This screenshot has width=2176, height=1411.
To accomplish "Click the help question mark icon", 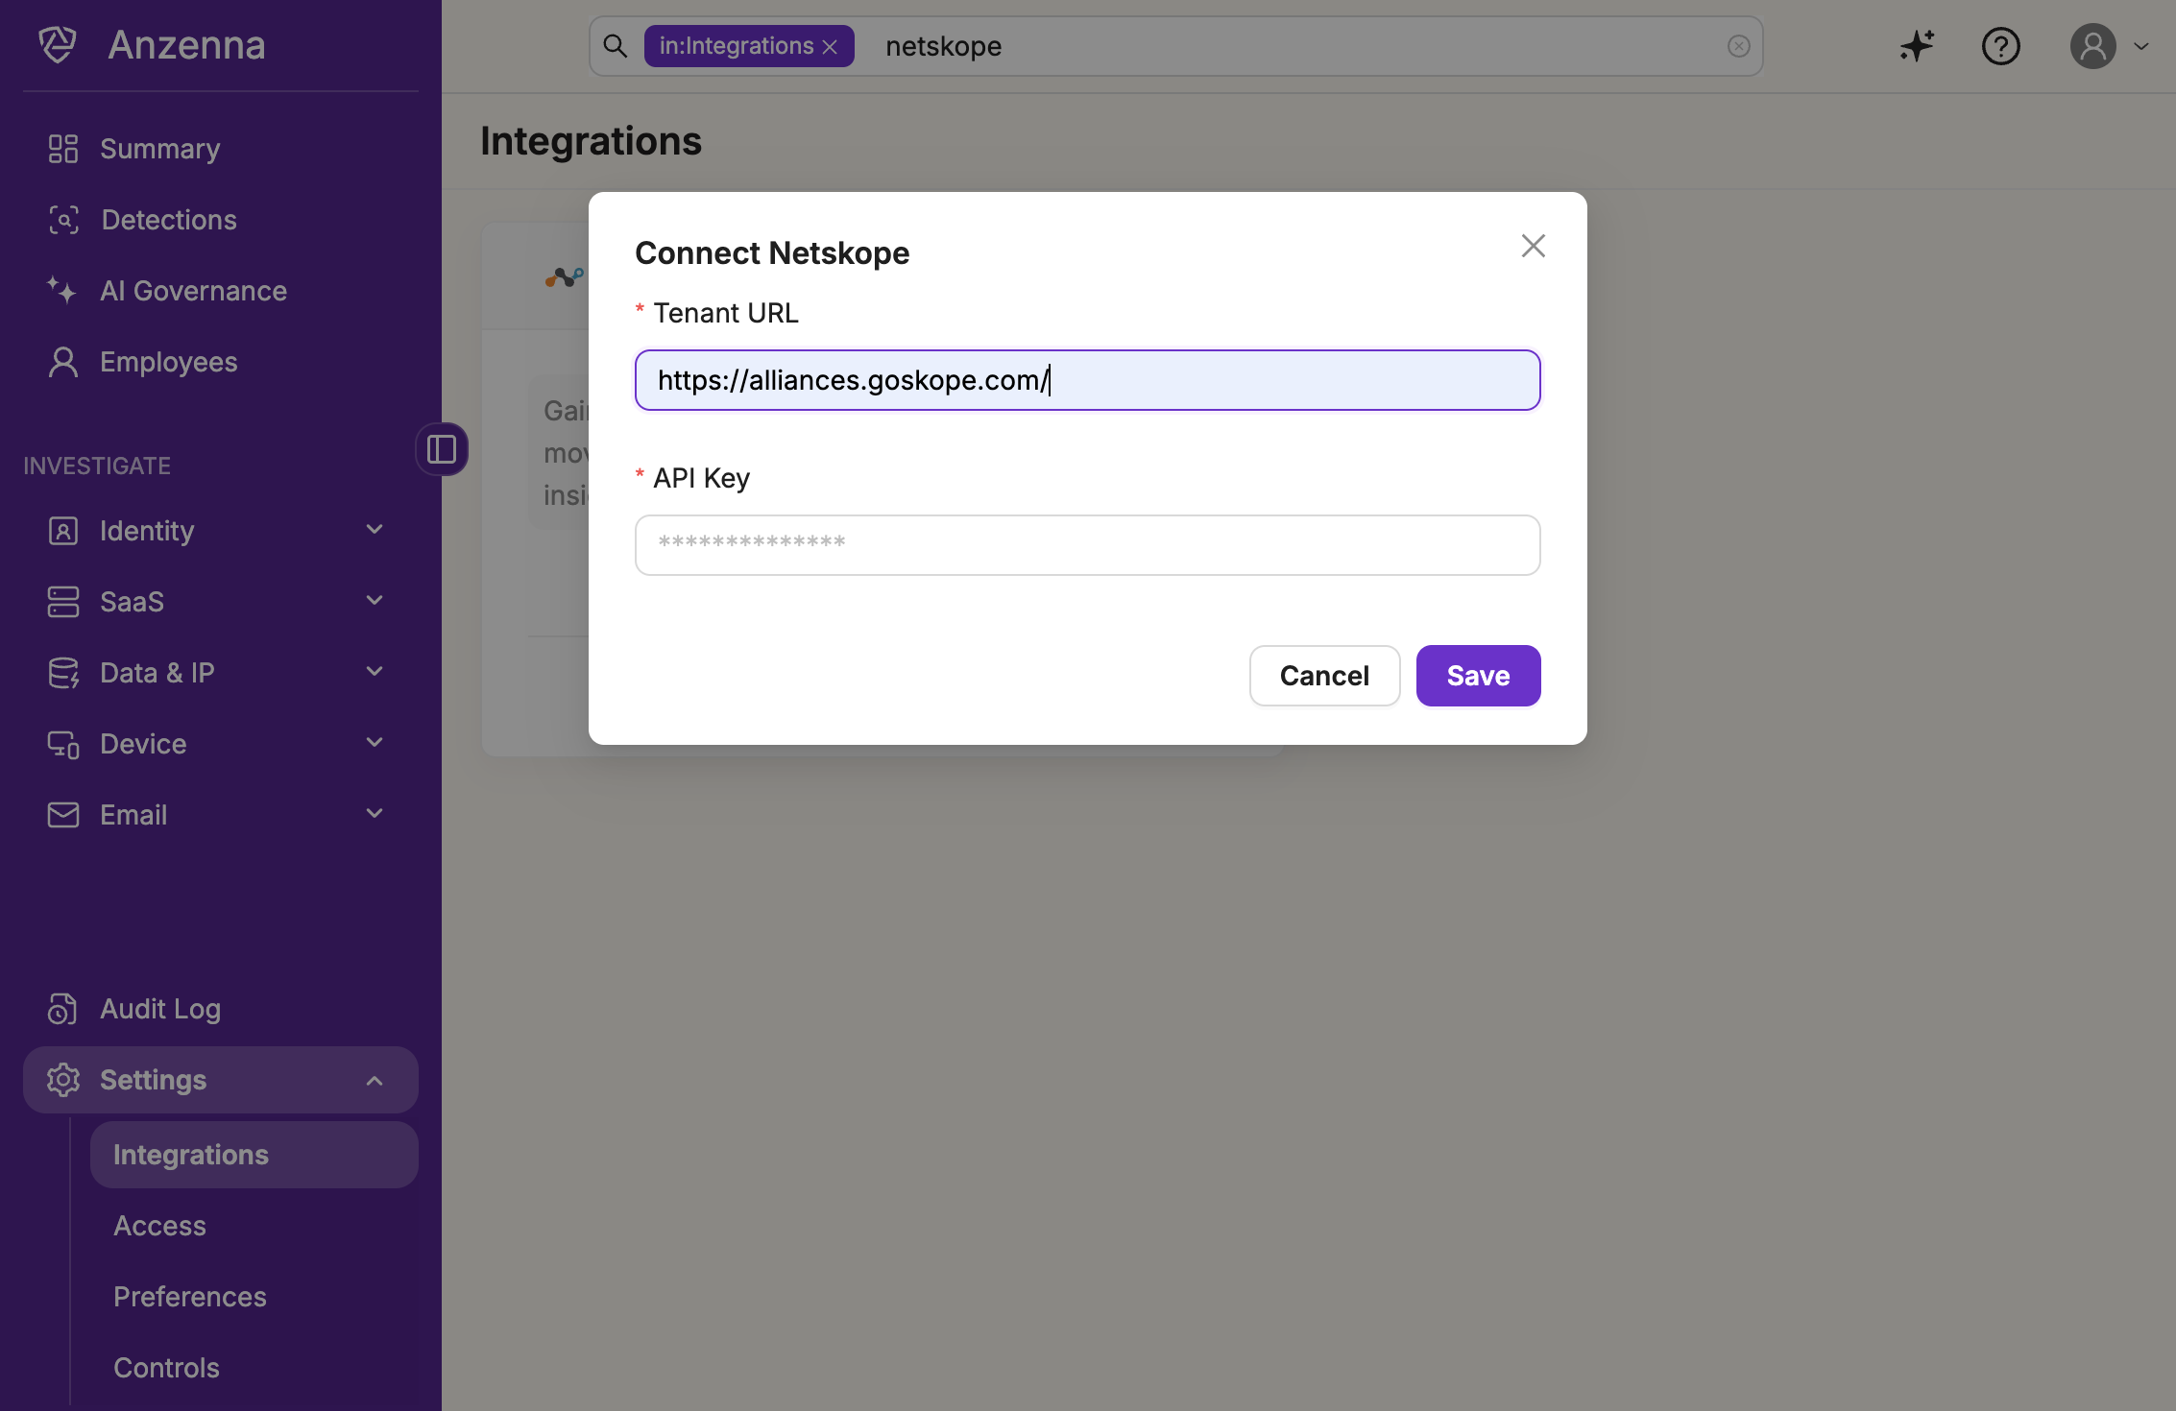I will 2000,46.
